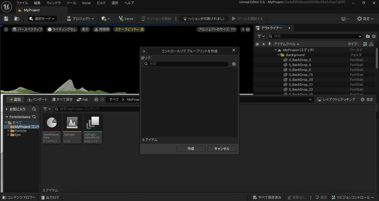Screen dimensions: 379x201
Task: Click the スケーラビリティ: 高 warning label
Action: click(129, 29)
